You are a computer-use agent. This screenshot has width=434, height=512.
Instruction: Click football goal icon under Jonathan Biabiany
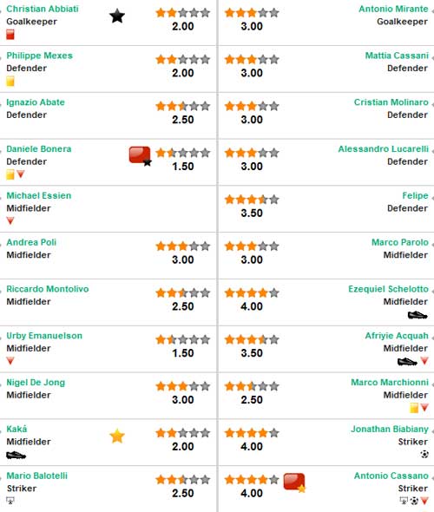point(424,454)
